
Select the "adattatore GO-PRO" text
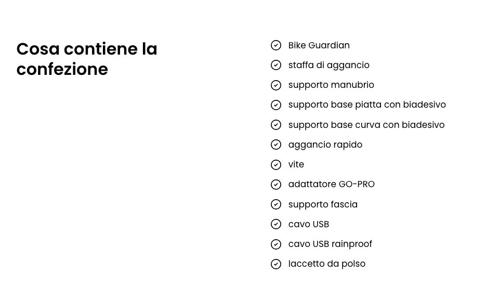[331, 184]
